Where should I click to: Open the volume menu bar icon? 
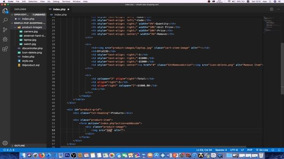(234, 1)
